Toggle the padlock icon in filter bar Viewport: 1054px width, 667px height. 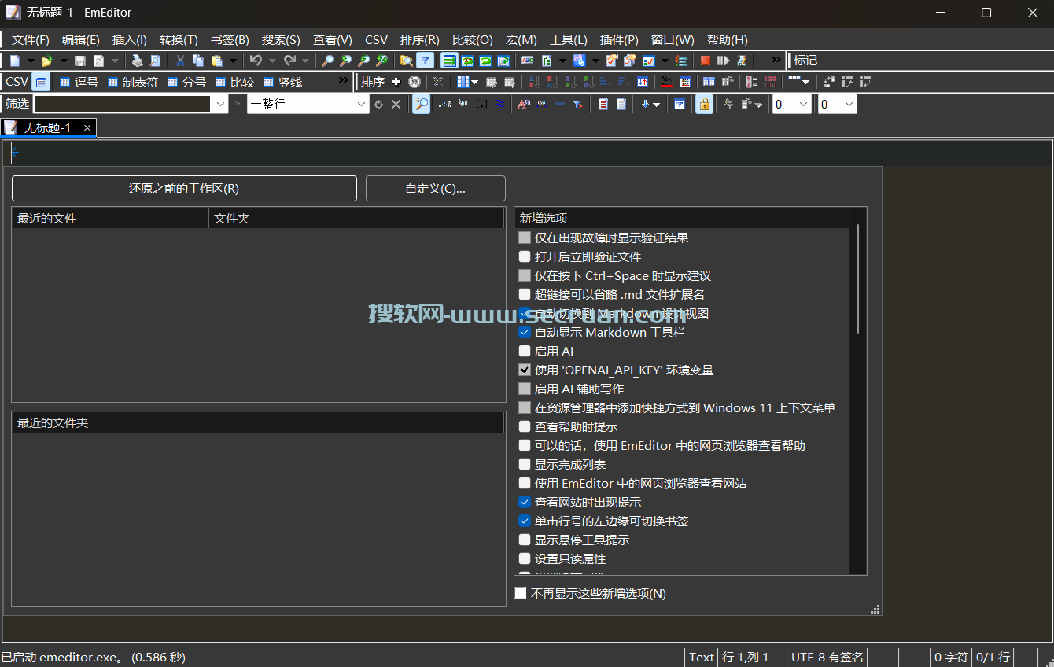(704, 104)
